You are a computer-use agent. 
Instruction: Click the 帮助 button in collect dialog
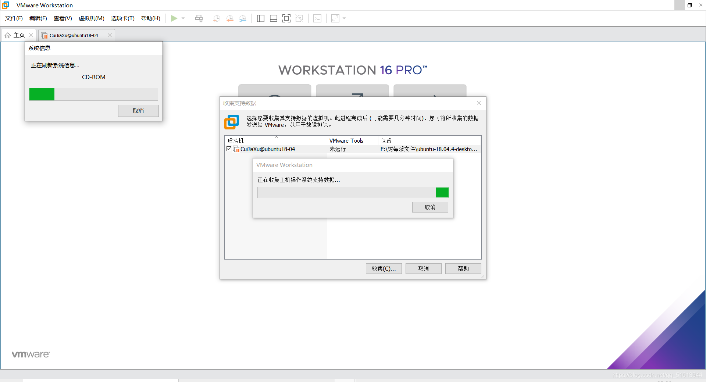463,269
